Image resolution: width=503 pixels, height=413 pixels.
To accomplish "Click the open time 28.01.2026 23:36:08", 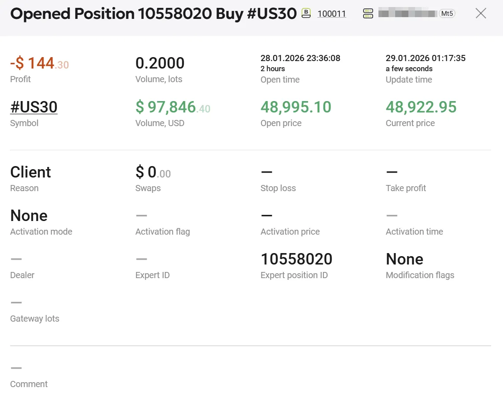I will [x=300, y=58].
